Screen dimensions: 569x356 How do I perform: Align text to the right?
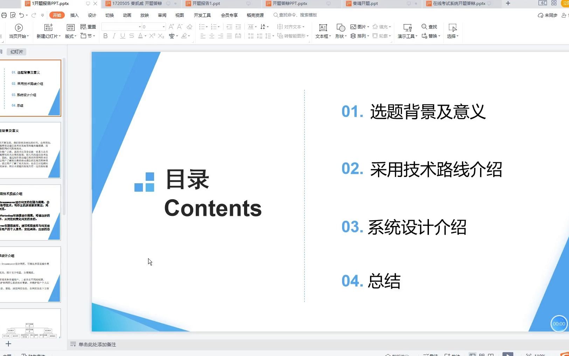pos(221,36)
